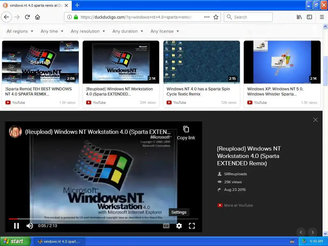This screenshot has width=328, height=246.
Task: Show site information icon in address bar
Action: tap(70, 17)
